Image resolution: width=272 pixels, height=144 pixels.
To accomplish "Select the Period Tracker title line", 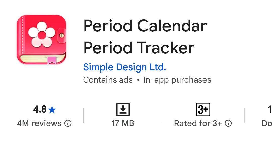I will (139, 48).
